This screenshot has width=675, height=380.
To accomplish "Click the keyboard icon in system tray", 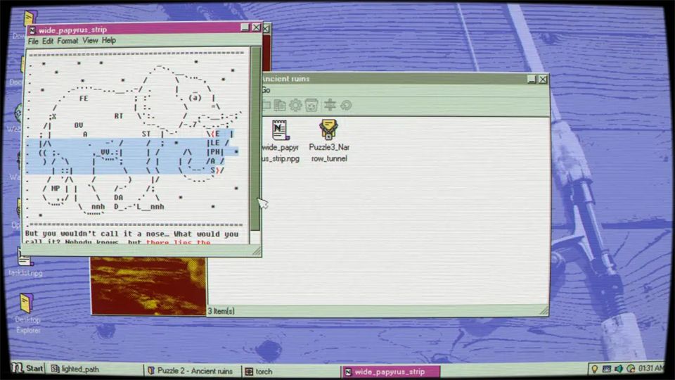I will [x=607, y=369].
